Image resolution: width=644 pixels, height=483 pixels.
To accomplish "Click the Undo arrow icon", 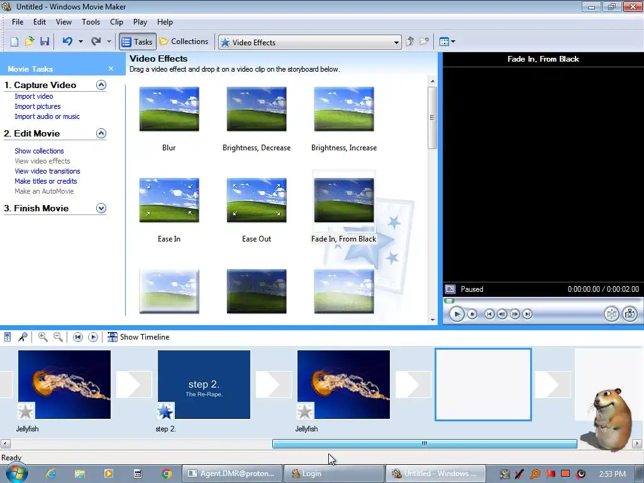I will 67,42.
